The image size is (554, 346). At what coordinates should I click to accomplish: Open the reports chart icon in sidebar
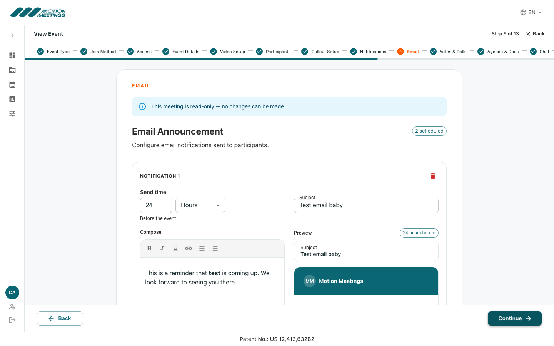point(12,99)
